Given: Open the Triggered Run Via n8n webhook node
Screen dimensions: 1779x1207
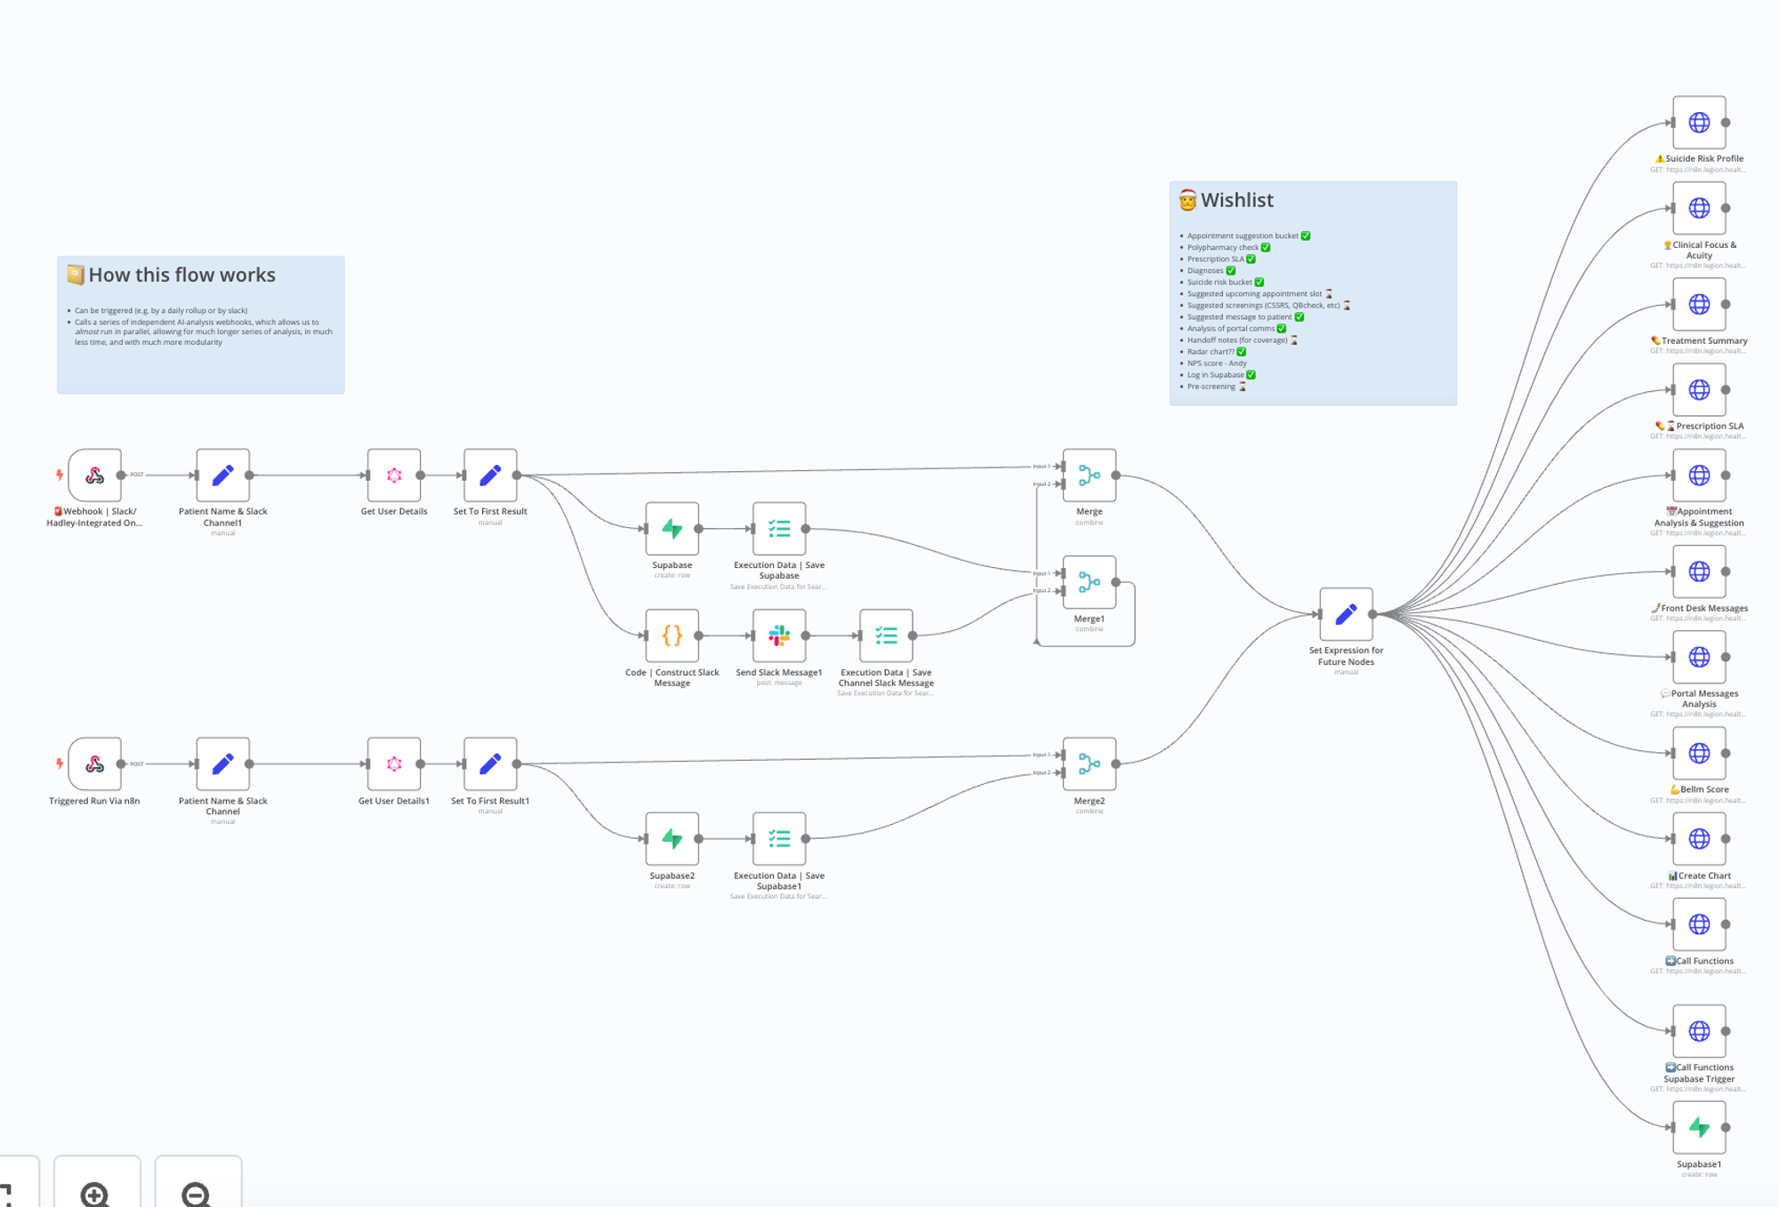Looking at the screenshot, I should click(94, 764).
